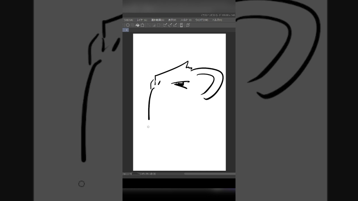Click the Clear icon in command bar
358x201 pixels.
128,25
